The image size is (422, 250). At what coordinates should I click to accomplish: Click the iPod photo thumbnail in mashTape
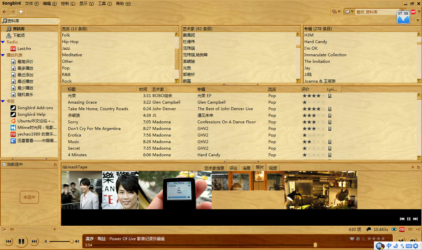click(x=175, y=190)
